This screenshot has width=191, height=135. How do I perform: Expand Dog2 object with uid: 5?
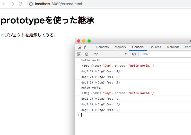[96, 104]
